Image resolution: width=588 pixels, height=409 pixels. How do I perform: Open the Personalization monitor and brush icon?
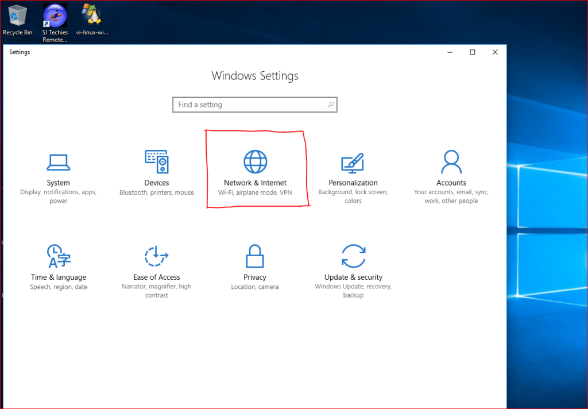(353, 163)
